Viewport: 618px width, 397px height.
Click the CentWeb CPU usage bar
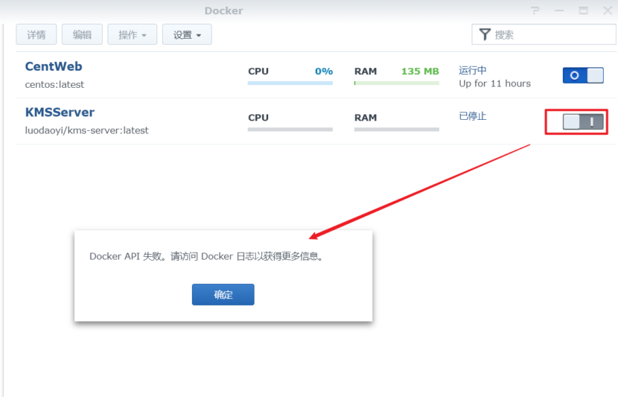290,83
